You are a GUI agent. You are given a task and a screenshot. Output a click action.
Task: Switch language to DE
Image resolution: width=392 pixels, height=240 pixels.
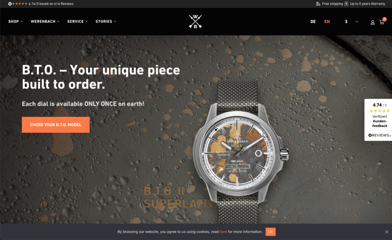click(313, 21)
